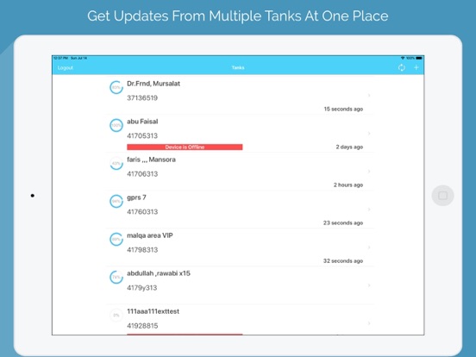The height and width of the screenshot is (357, 476).
Task: Click the tank ID 4179y313
Action: click(x=141, y=288)
